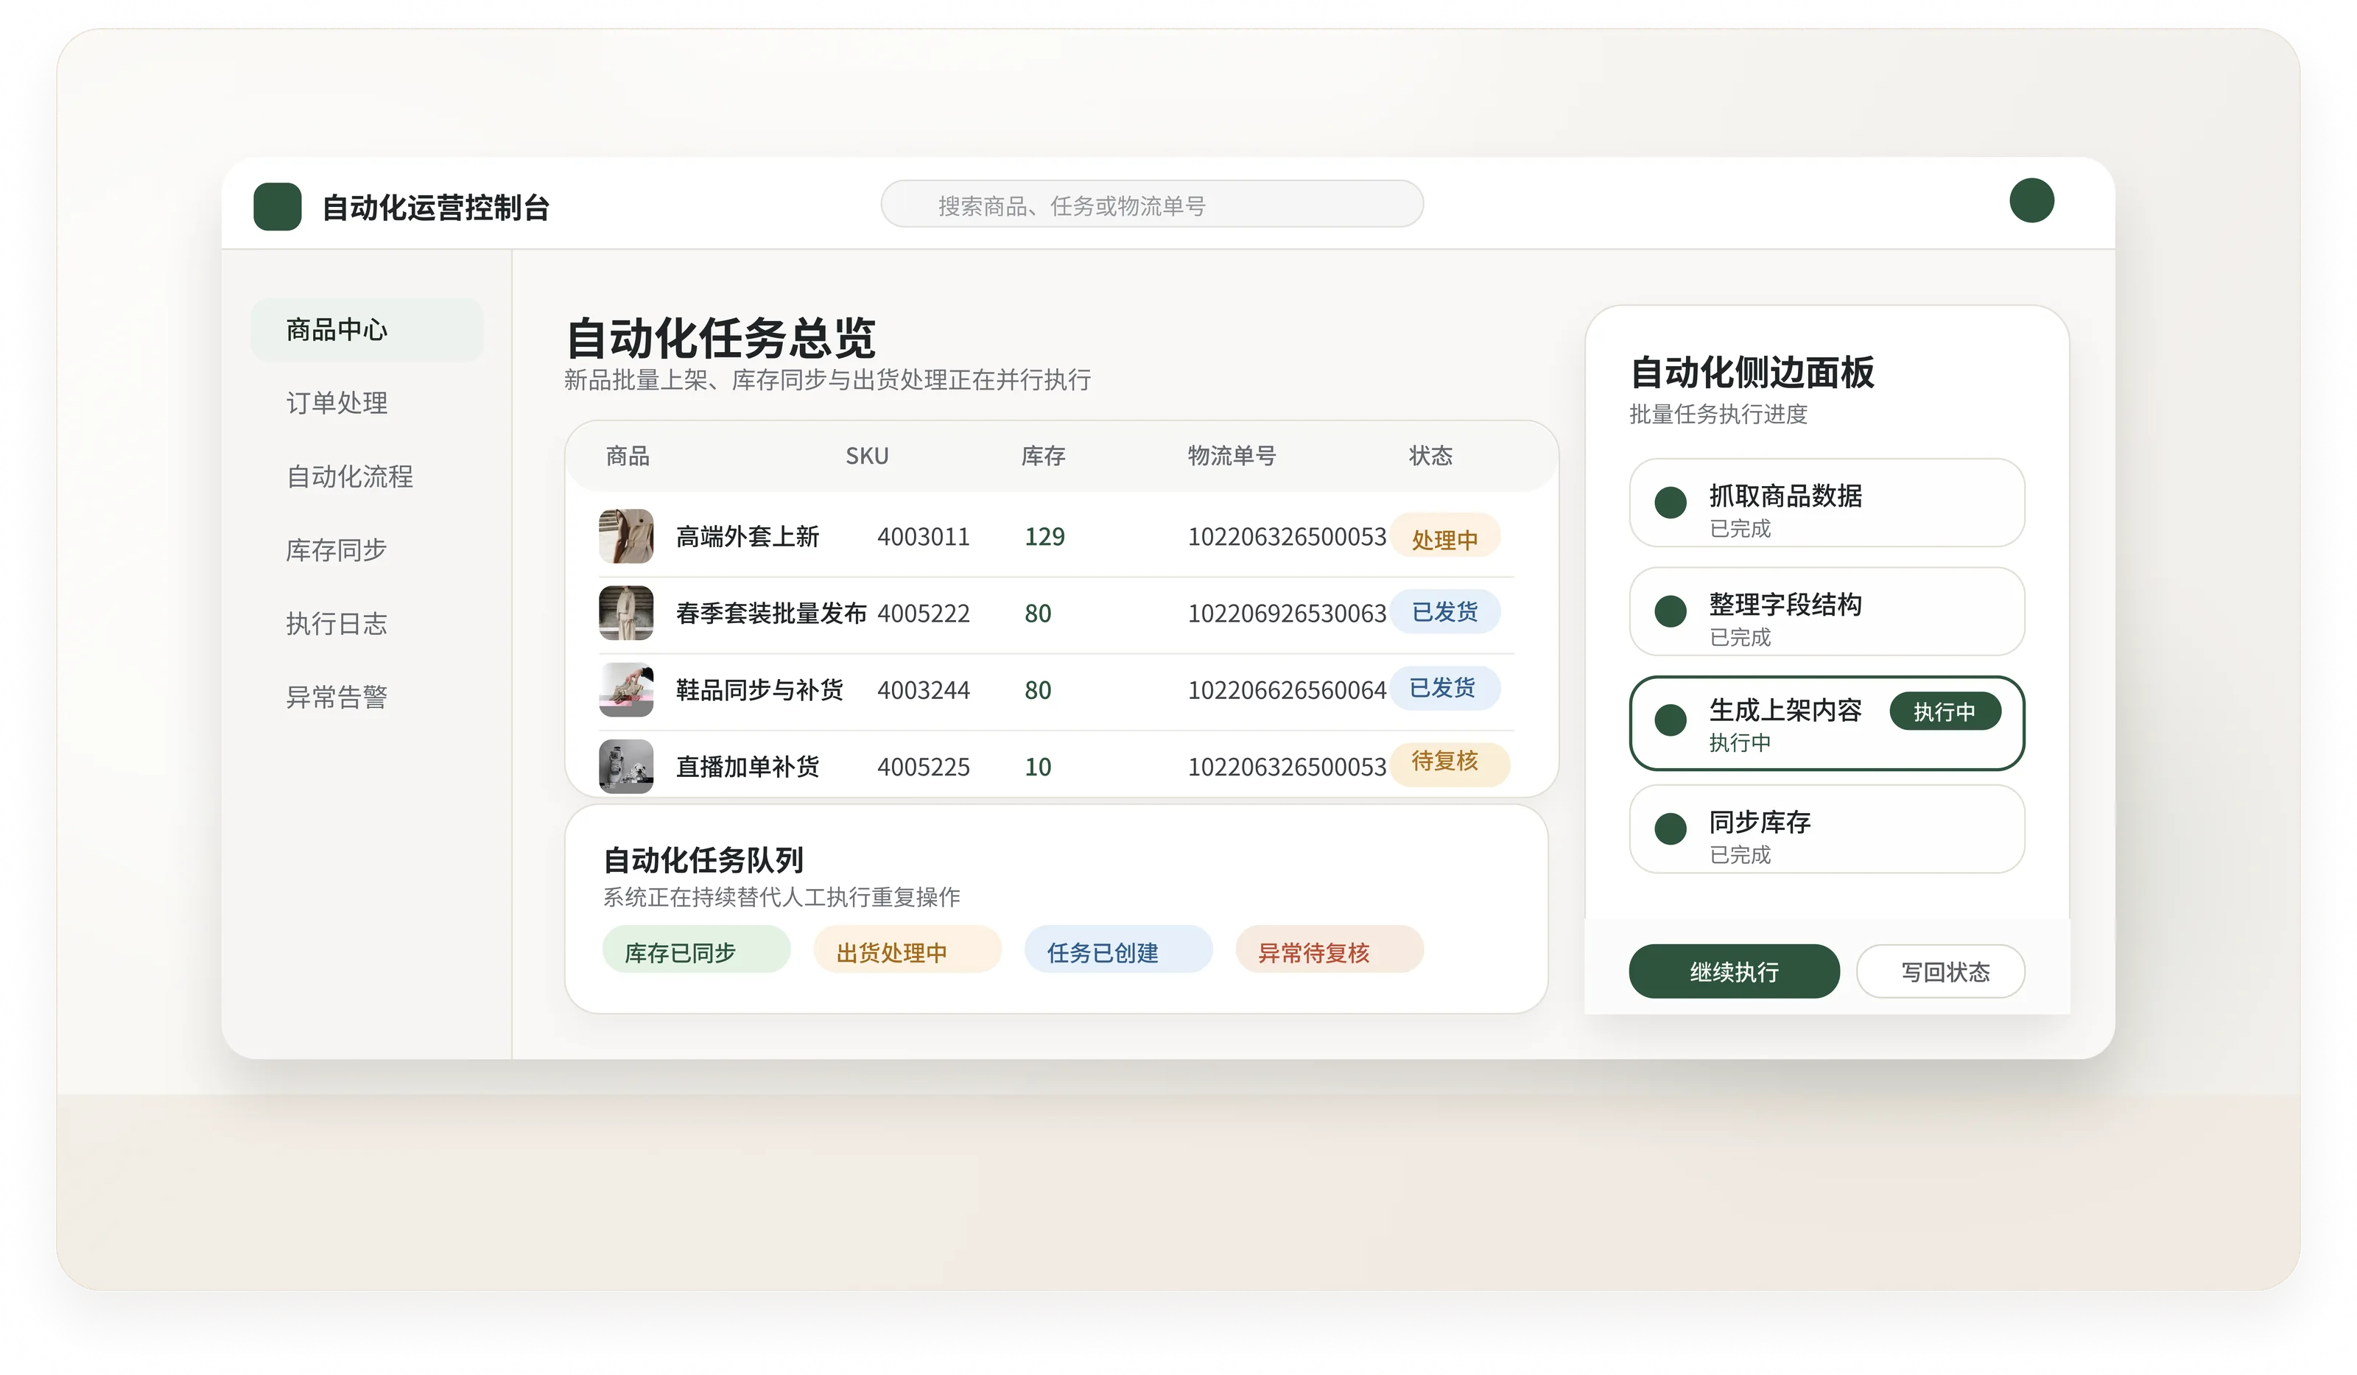Click the 同步库存 step status circle
Image resolution: width=2357 pixels, height=1375 pixels.
pyautogui.click(x=1671, y=830)
